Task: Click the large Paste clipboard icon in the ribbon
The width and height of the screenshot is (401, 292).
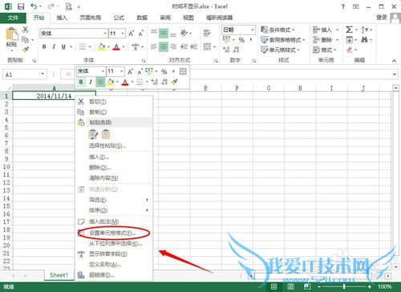Action: click(x=11, y=34)
